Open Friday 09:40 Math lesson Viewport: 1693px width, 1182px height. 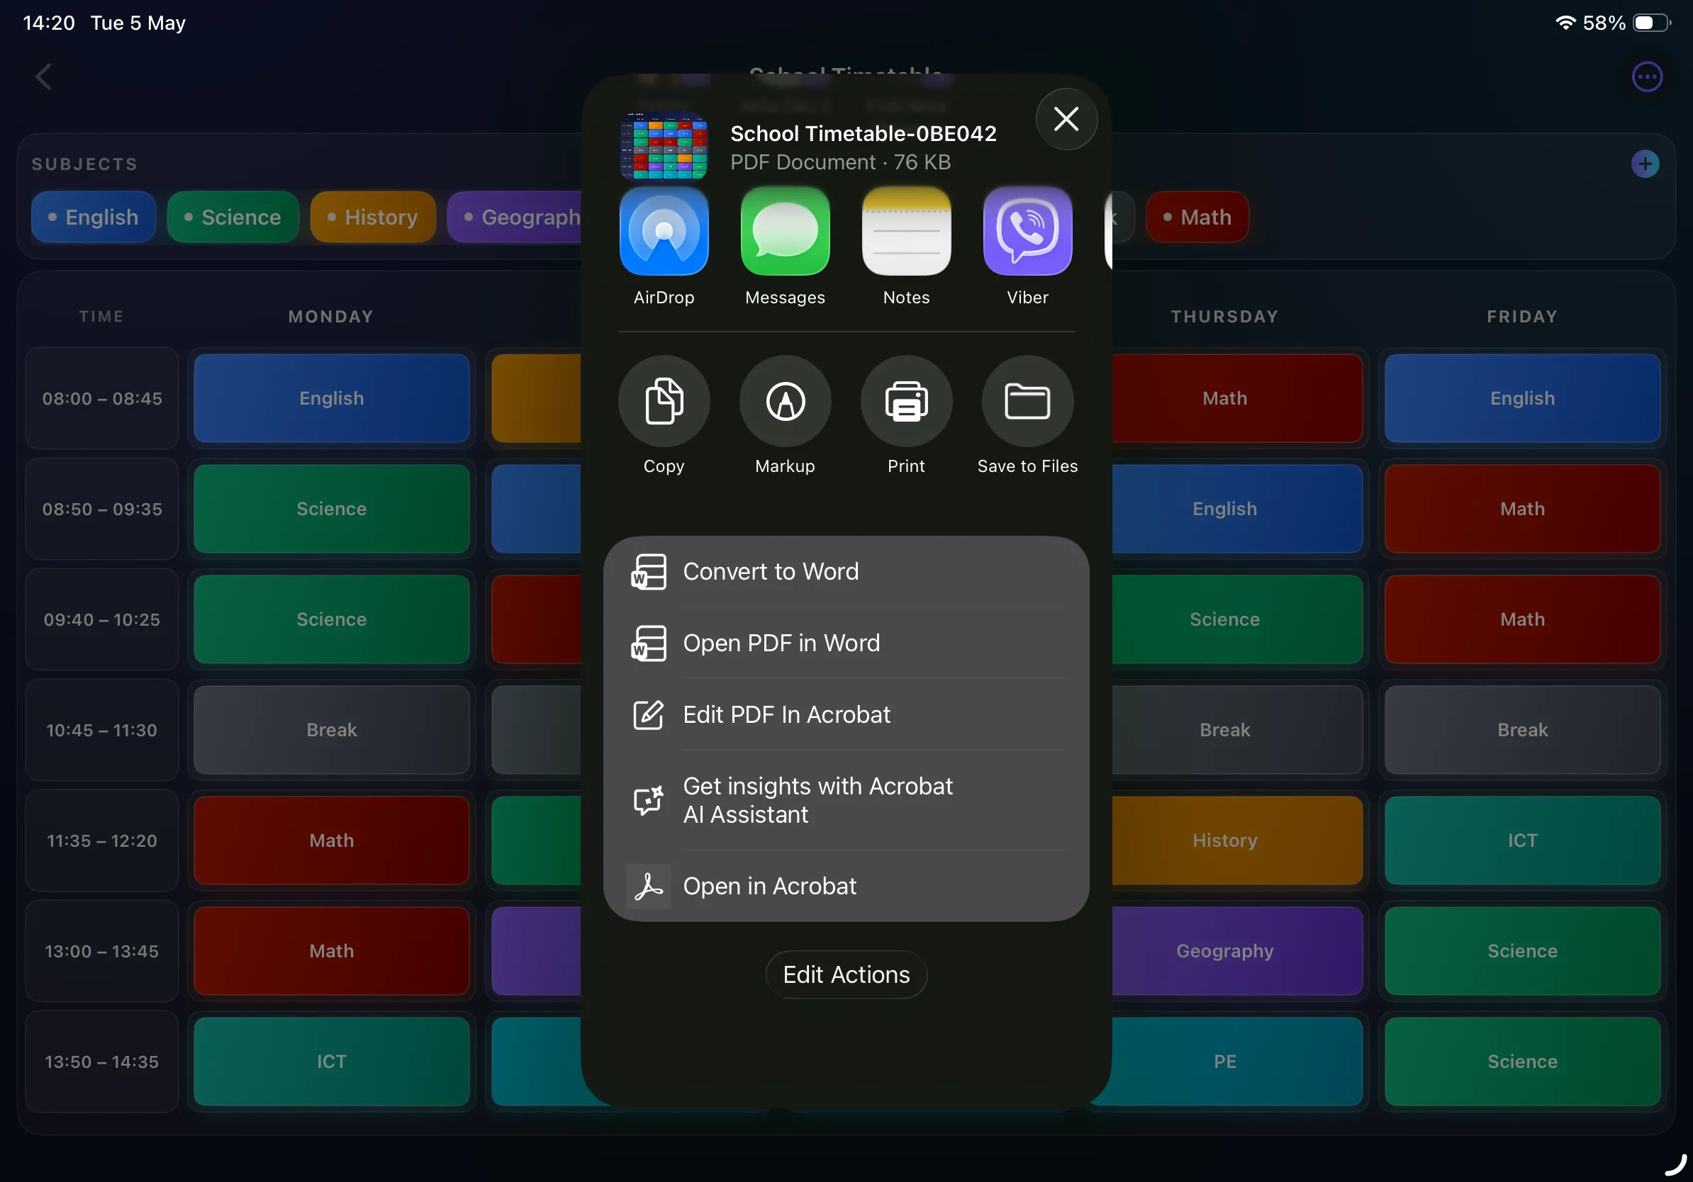[x=1523, y=620]
